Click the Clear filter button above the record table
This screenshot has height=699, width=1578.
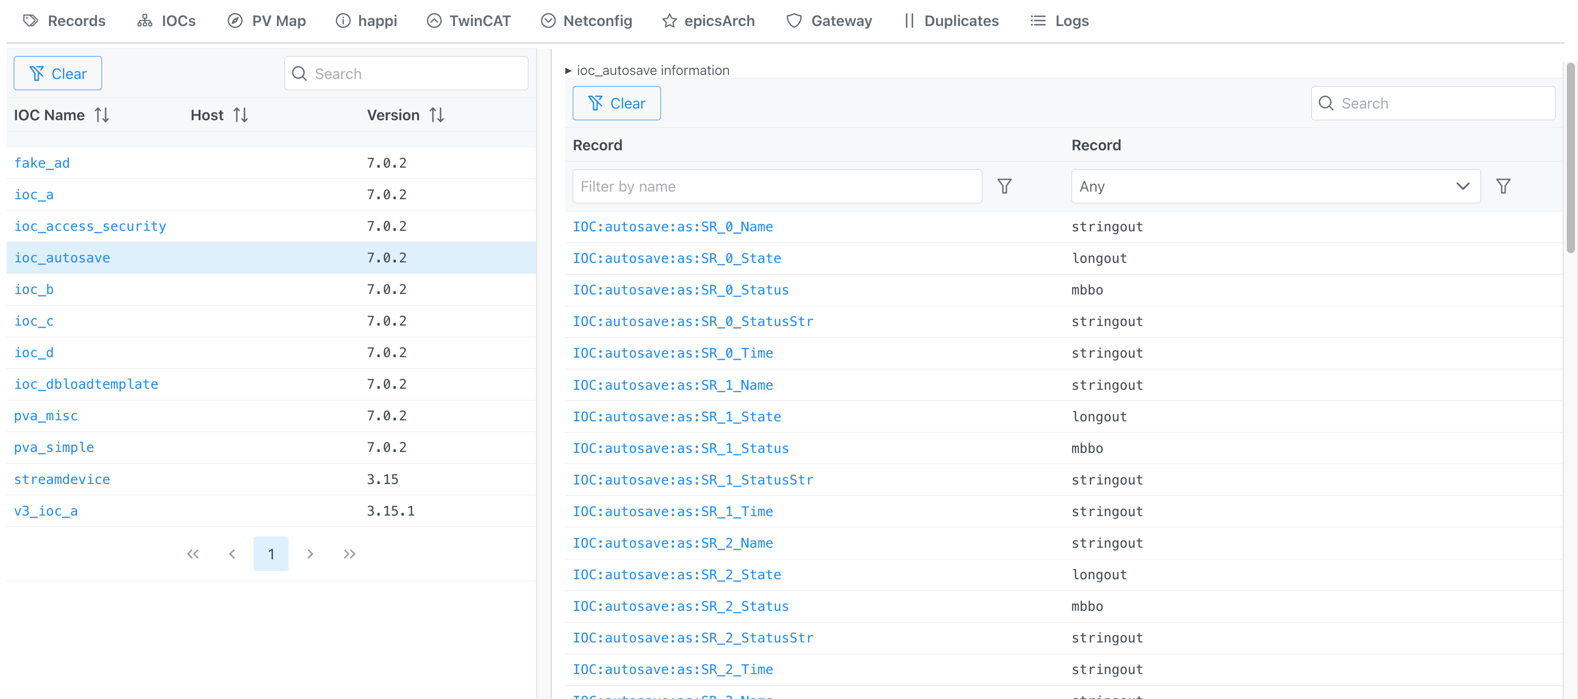(616, 103)
